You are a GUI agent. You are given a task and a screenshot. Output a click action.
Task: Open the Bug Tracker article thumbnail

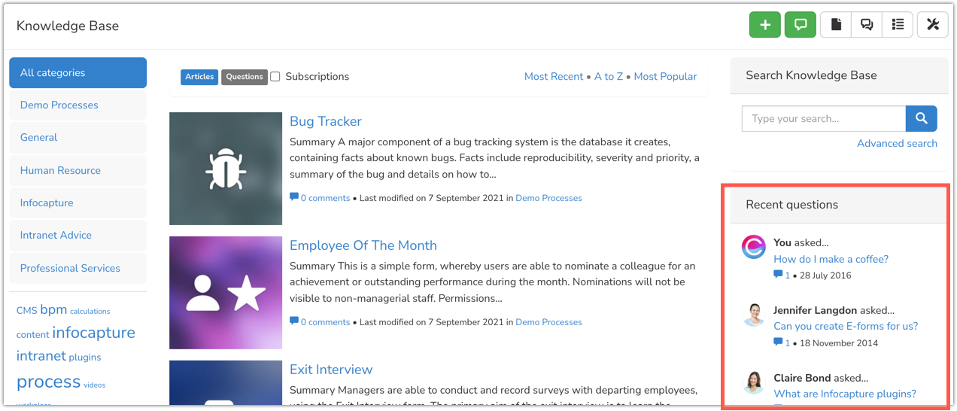point(226,169)
